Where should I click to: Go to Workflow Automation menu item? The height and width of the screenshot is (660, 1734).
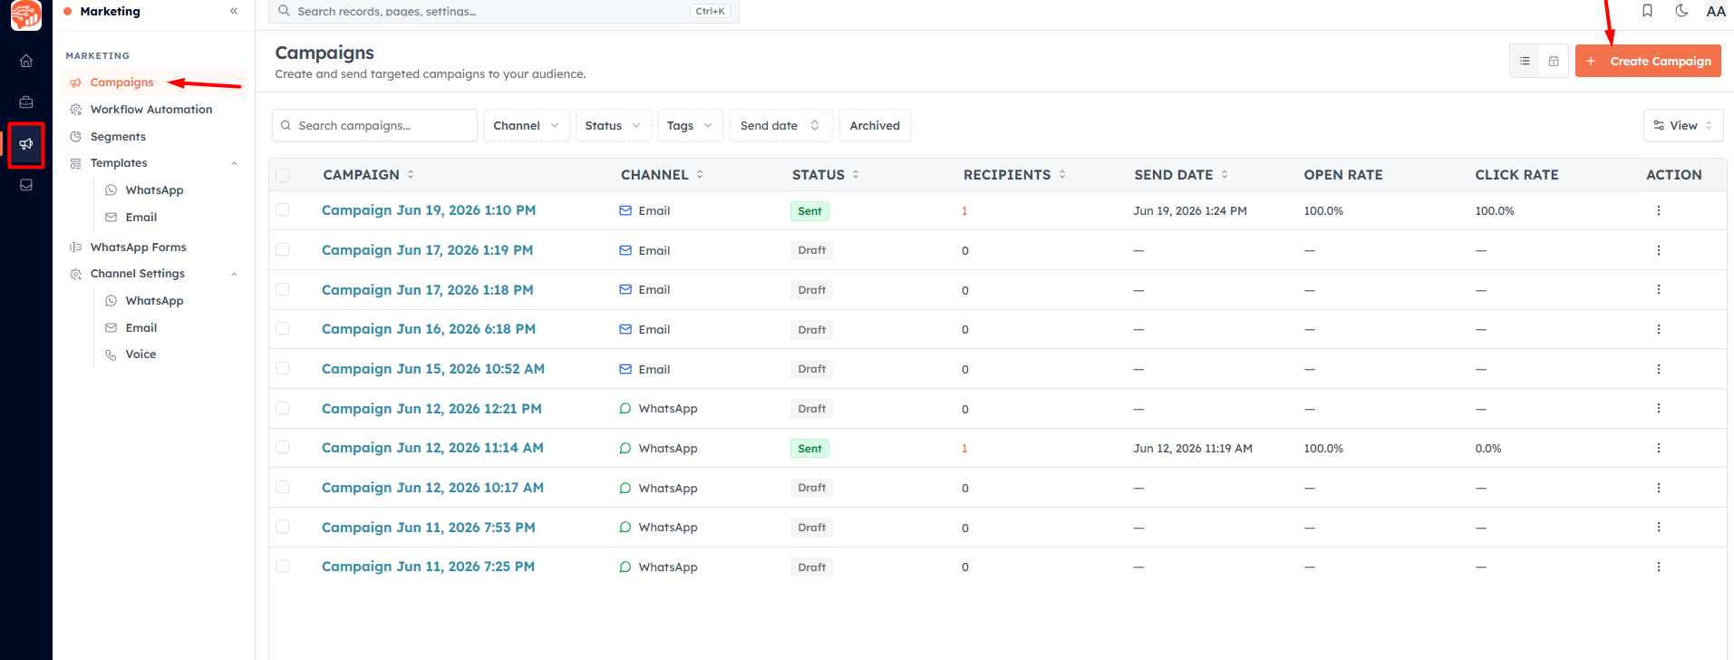pyautogui.click(x=151, y=110)
